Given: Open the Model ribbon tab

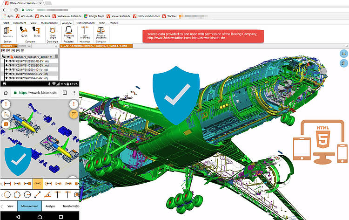Looking at the screenshot, I should pos(114,23).
